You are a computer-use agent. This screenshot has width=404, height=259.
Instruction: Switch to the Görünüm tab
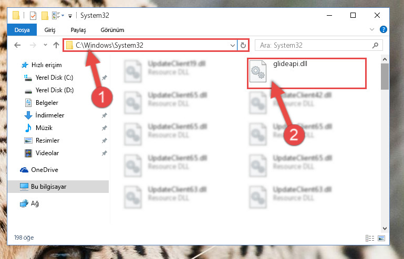click(112, 30)
